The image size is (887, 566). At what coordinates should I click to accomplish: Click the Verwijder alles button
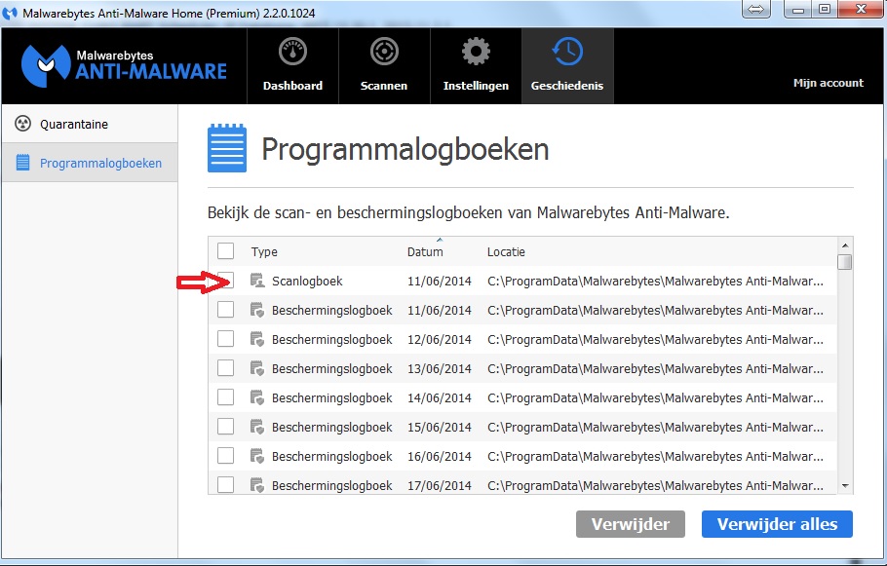777,524
